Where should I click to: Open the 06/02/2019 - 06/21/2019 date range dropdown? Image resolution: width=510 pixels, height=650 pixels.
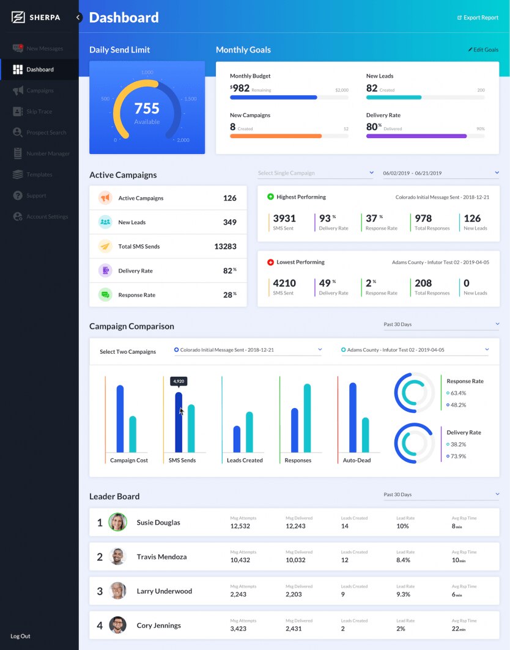click(x=440, y=173)
